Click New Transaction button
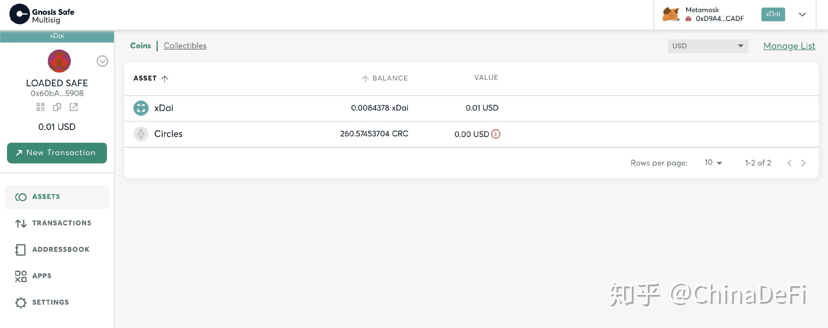Image resolution: width=828 pixels, height=328 pixels. tap(57, 152)
